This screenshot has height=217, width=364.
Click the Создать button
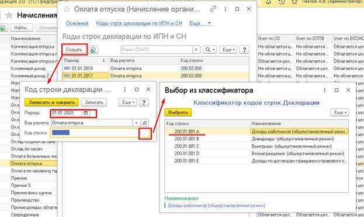click(74, 50)
